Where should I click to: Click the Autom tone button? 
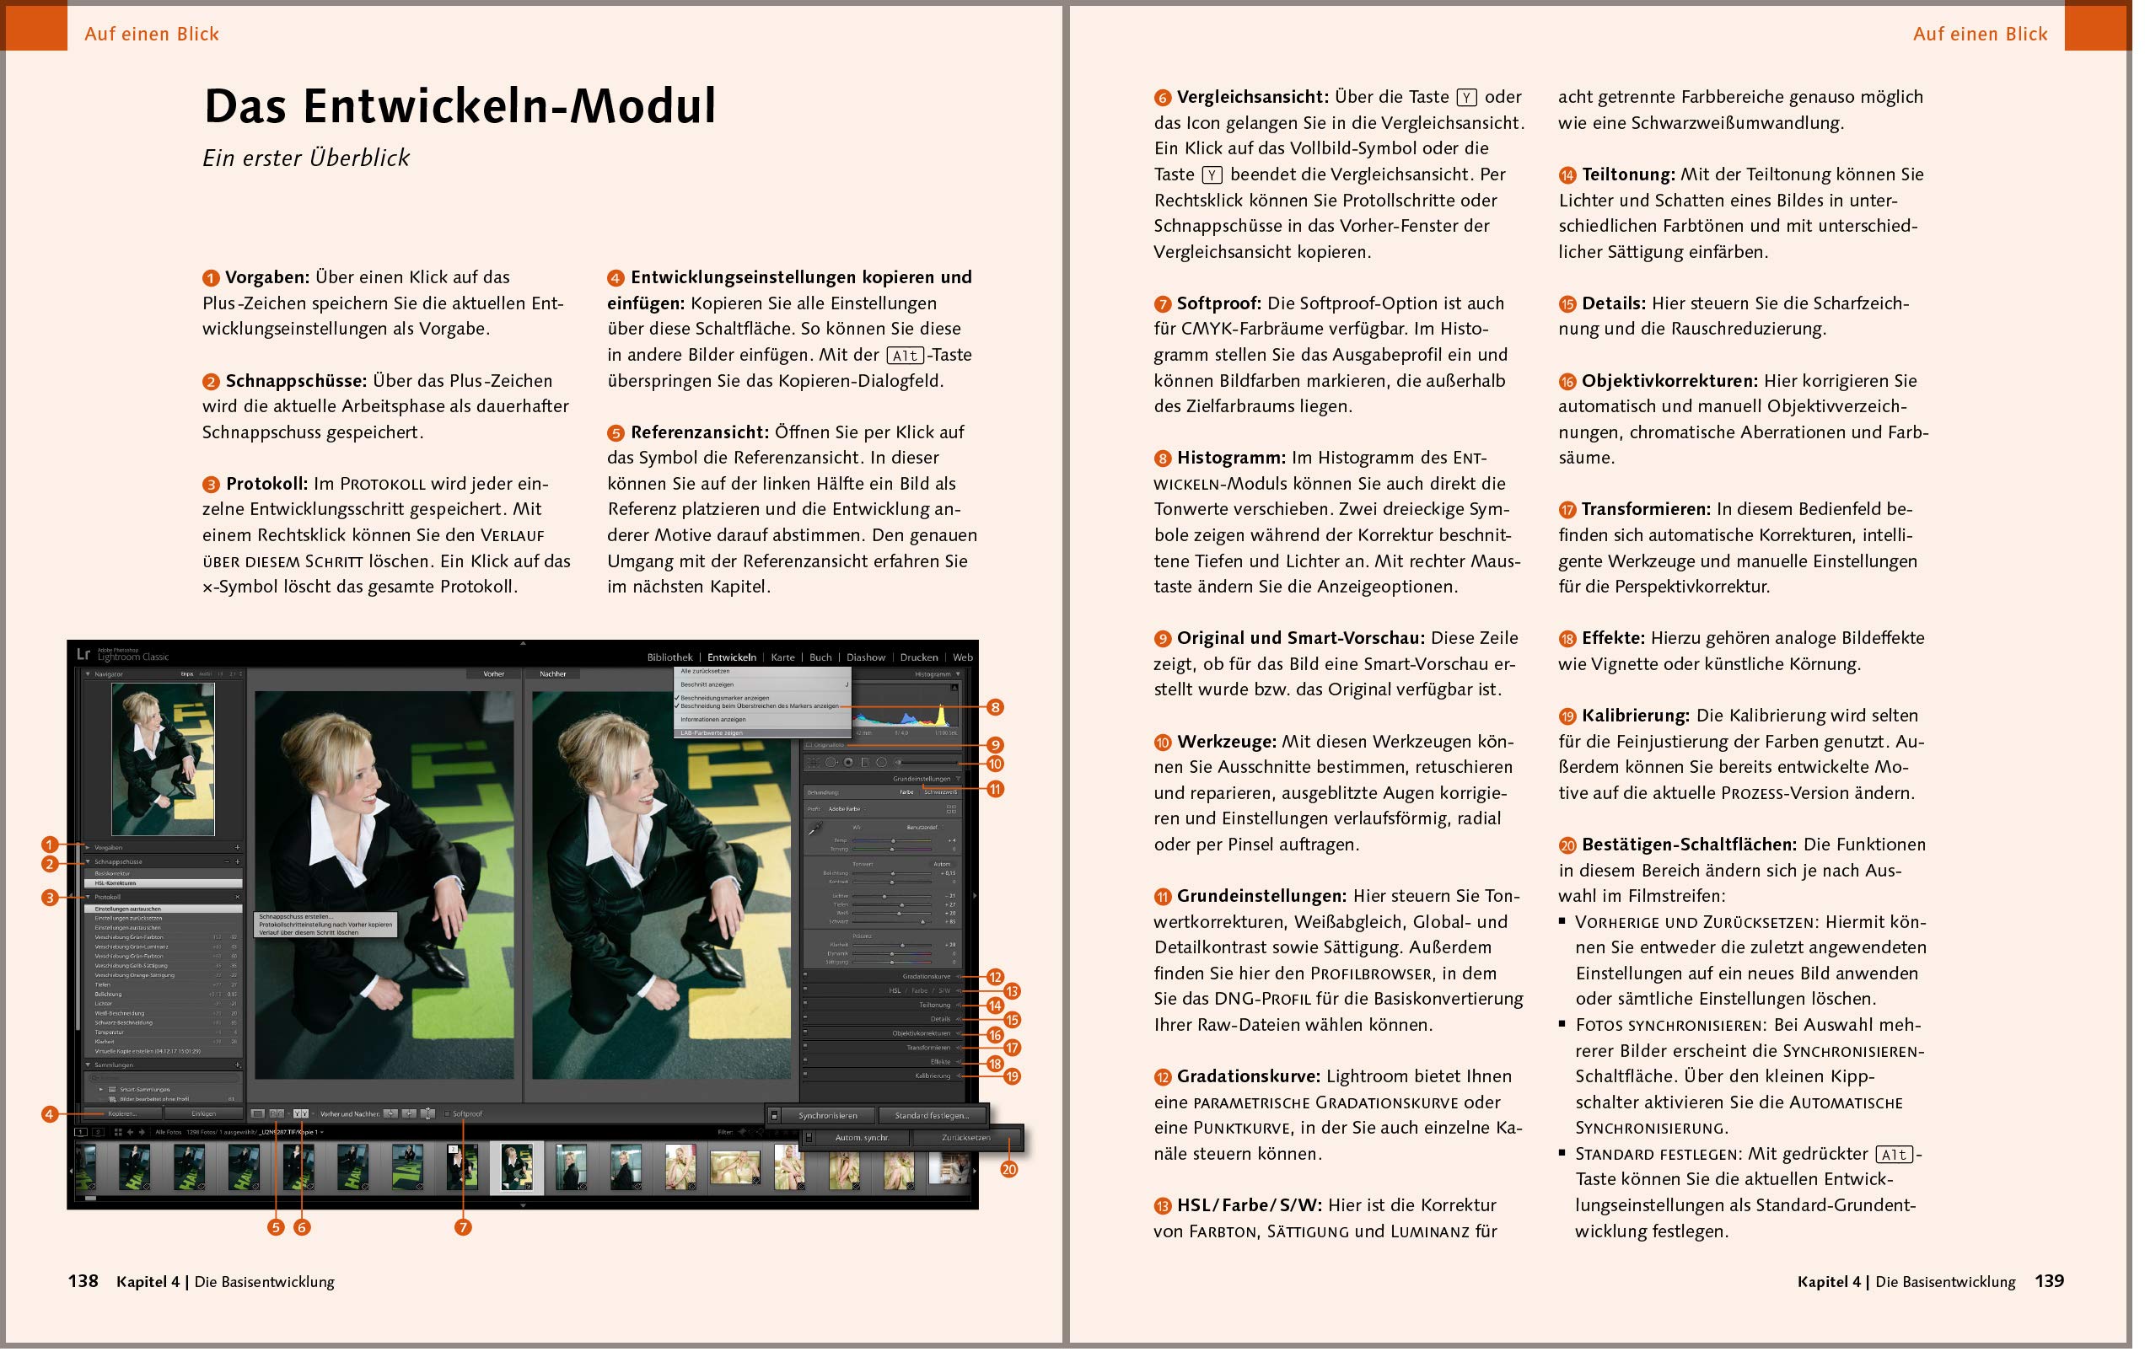tap(942, 865)
